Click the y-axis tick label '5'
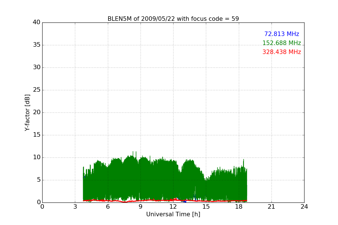Viewport: 338px width, 225px height. [x=38, y=180]
